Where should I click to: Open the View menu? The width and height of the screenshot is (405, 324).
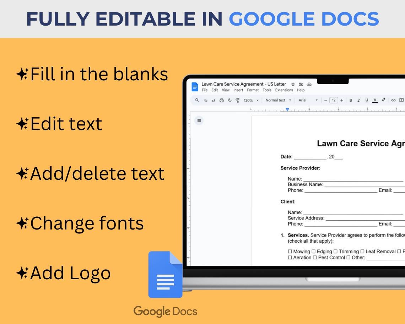(226, 90)
